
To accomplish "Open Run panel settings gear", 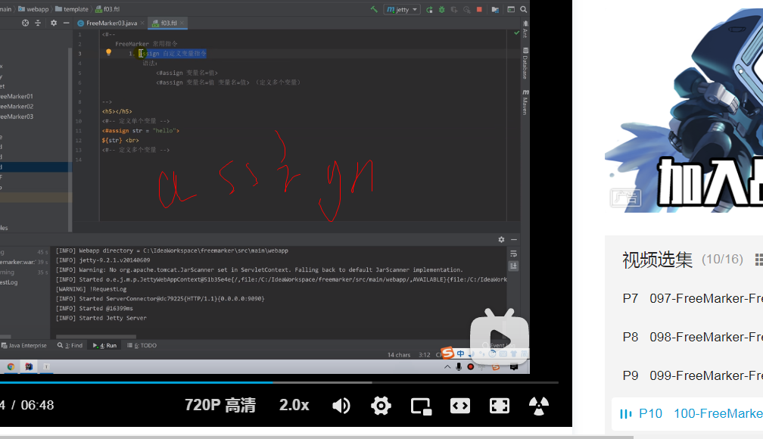I will [501, 239].
